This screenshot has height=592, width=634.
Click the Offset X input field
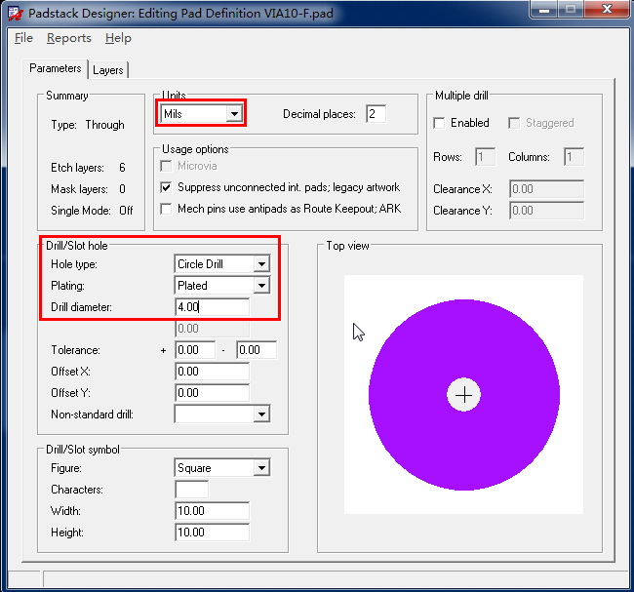click(x=213, y=372)
